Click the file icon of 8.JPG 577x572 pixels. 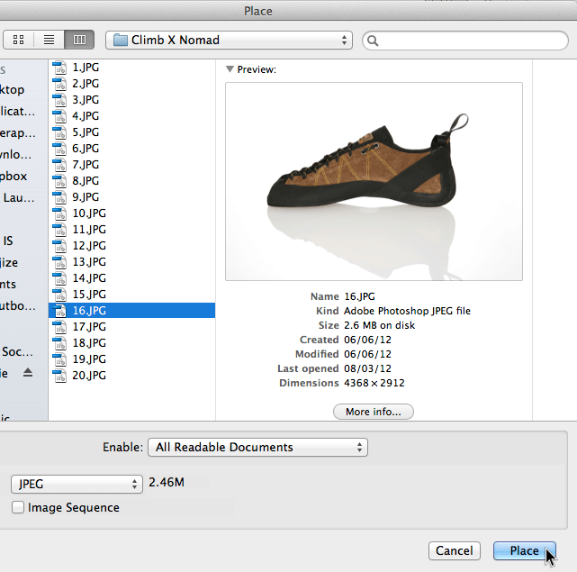[59, 181]
